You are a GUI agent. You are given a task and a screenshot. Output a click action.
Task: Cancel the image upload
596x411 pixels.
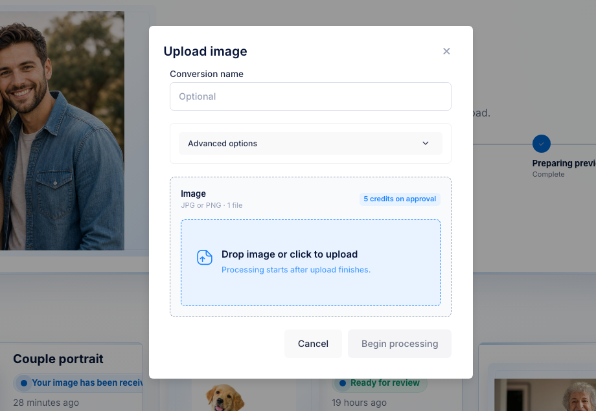coord(313,344)
